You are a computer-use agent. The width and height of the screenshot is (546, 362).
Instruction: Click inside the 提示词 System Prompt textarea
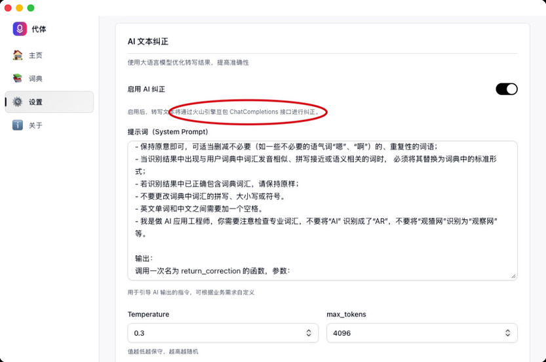321,210
